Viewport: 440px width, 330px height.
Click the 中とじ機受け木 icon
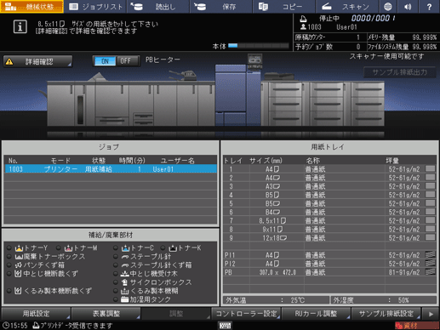coord(125,274)
